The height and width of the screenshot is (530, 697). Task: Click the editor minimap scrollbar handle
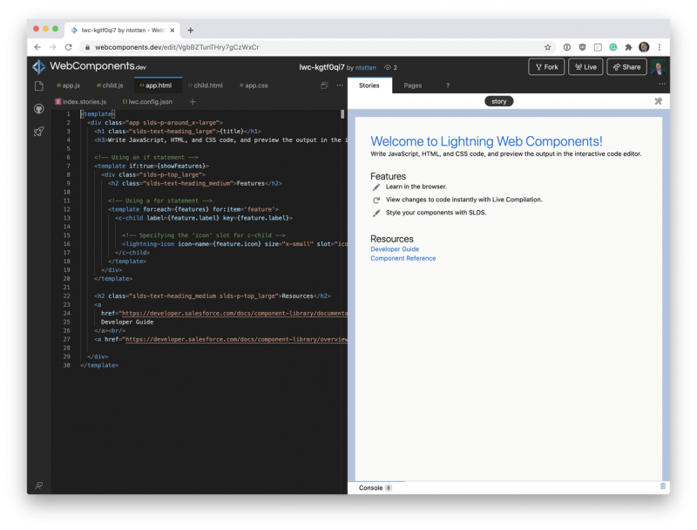342,114
